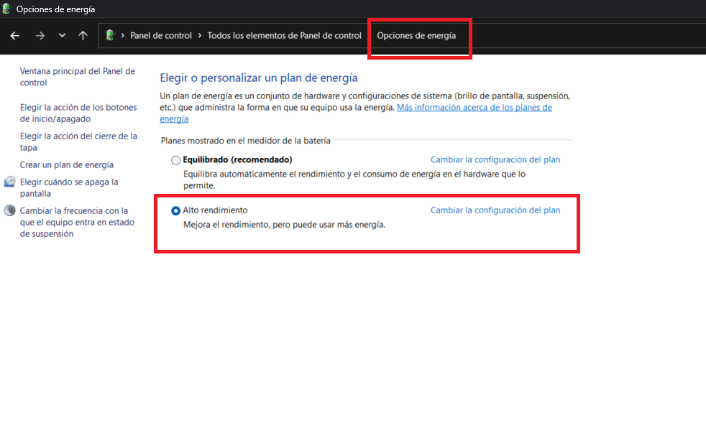Go forward with the right arrow
The width and height of the screenshot is (706, 438).
(x=40, y=35)
